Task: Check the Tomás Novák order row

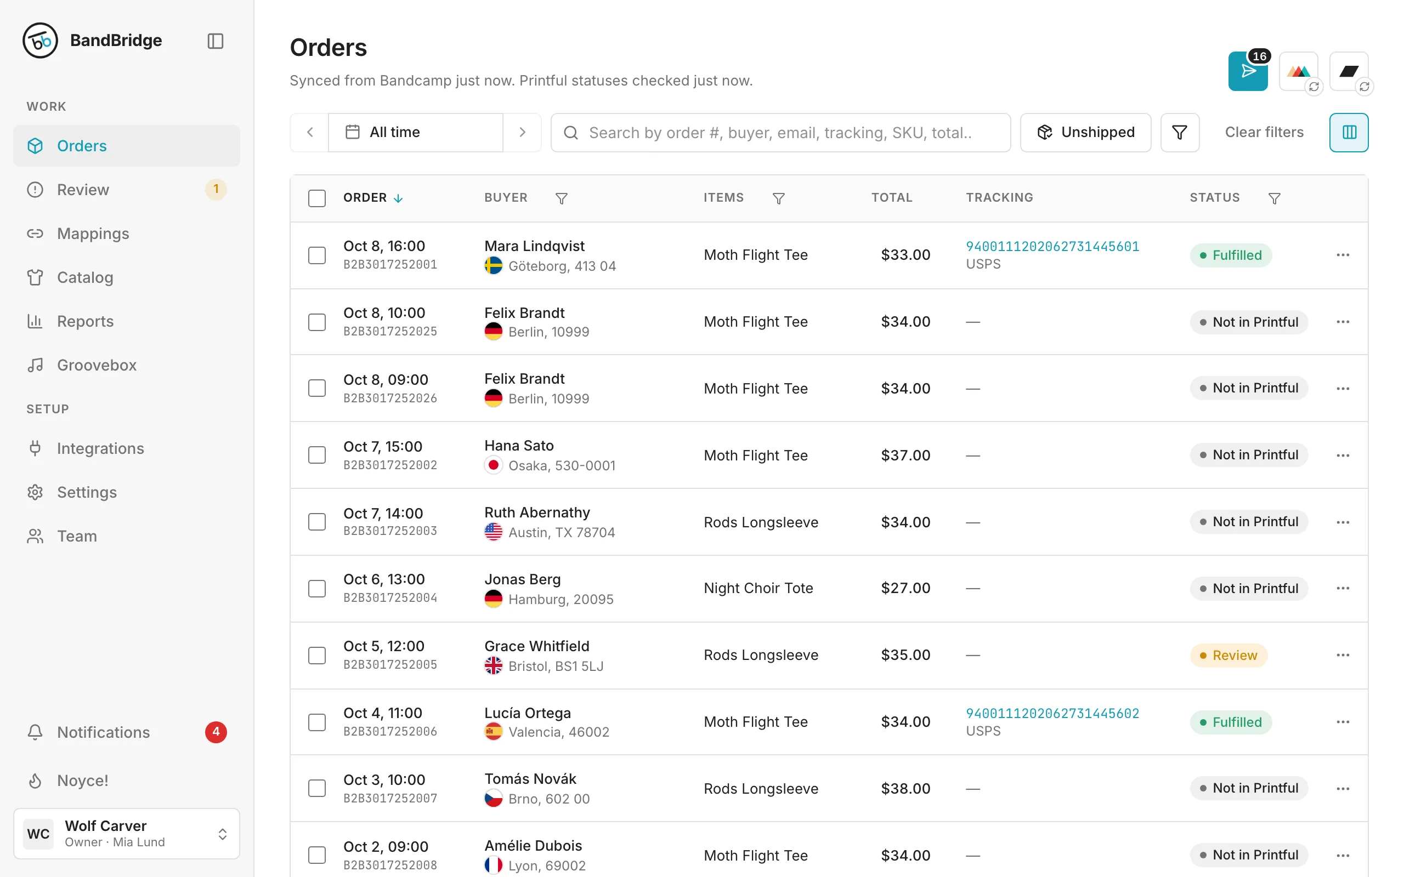Action: (317, 788)
